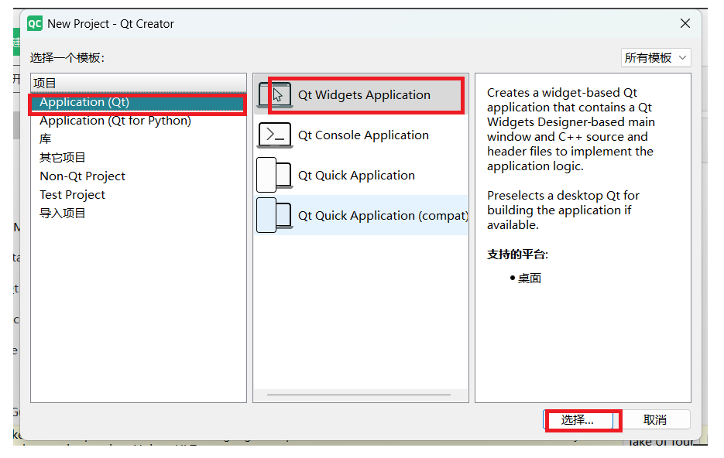Click the Qt Quick Application (compat) icon

click(x=275, y=215)
